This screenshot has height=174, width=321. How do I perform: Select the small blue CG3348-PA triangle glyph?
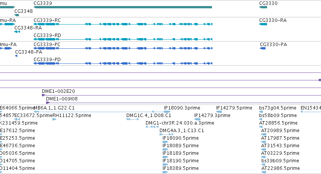[x=16, y=56]
